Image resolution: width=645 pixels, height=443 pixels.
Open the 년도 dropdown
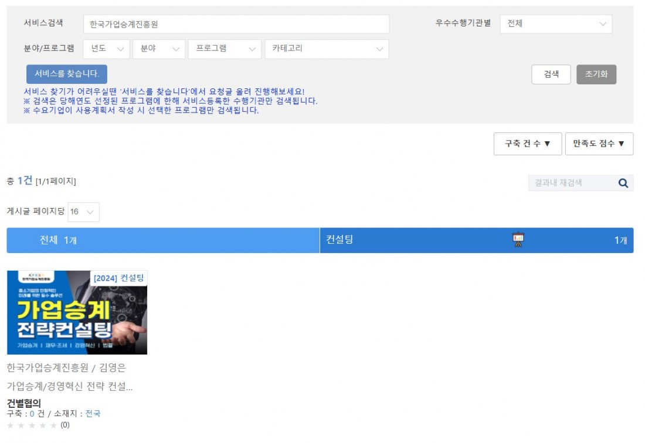[107, 49]
